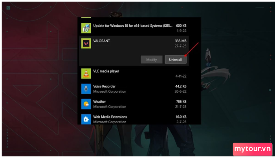The height and width of the screenshot is (159, 275).
Task: Click Microsoft Corporation under Weather
Action: pos(110,106)
